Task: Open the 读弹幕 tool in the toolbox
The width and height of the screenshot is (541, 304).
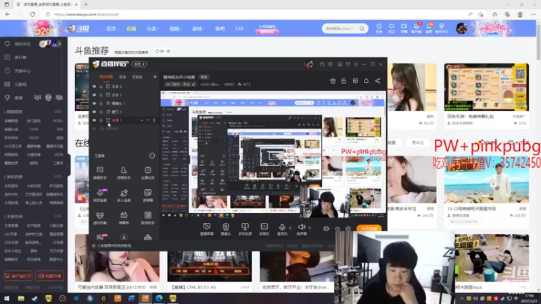Action: tap(147, 195)
